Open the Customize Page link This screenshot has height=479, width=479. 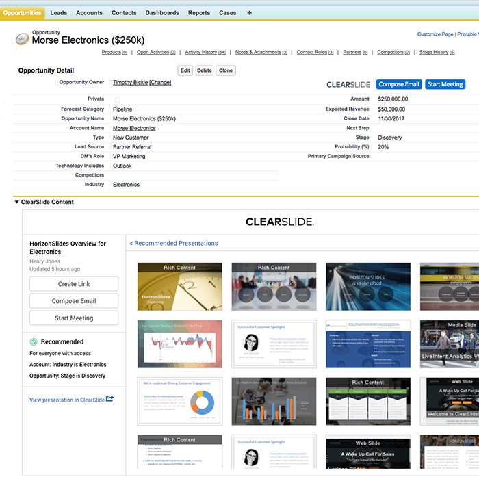click(435, 34)
